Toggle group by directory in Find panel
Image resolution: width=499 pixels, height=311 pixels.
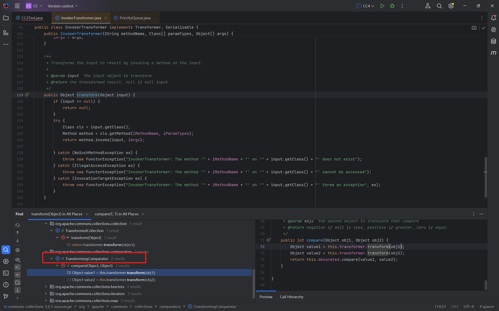tap(18, 283)
